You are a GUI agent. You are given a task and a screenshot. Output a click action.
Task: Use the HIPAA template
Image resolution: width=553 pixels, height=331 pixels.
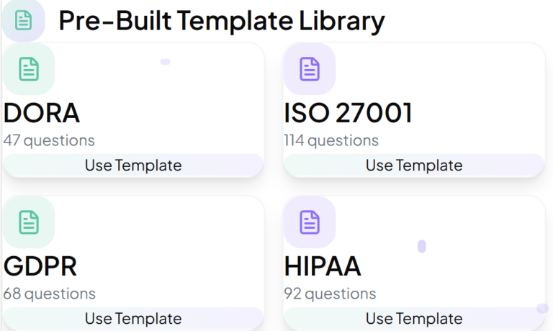[414, 318]
